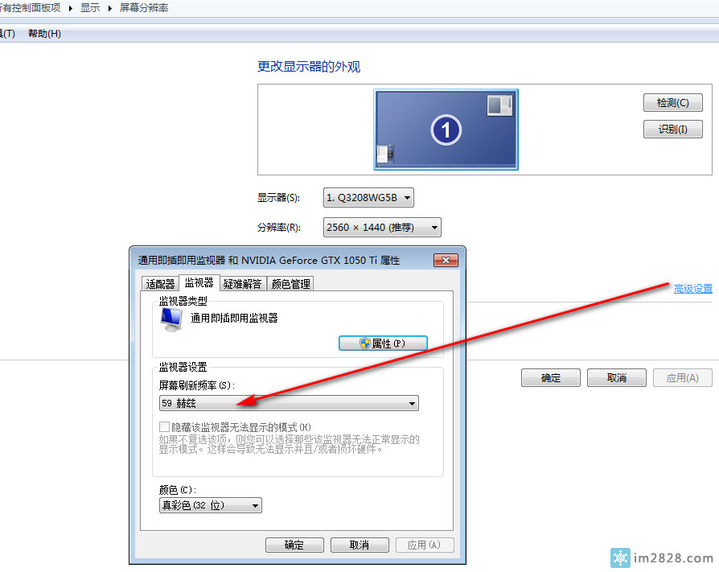Enable 隐藏该监视器无法显示的模式 checkbox
The image size is (719, 572).
point(164,426)
